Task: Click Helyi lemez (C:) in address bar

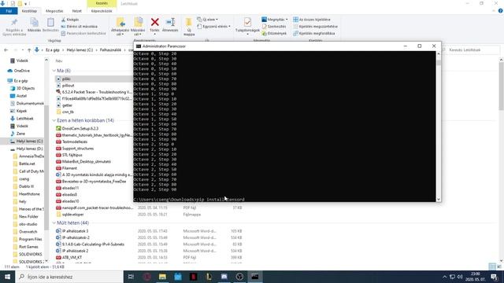Action: (x=80, y=50)
